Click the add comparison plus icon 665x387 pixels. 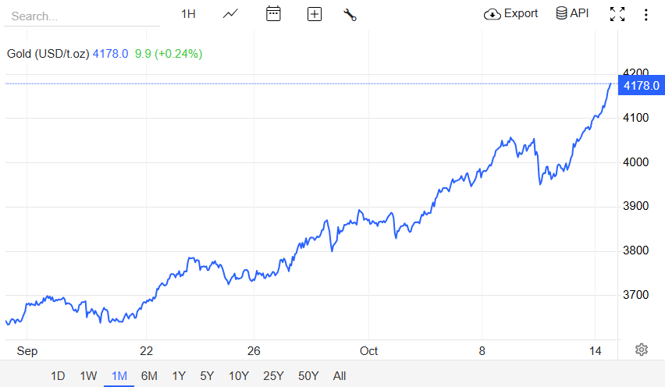pos(315,14)
